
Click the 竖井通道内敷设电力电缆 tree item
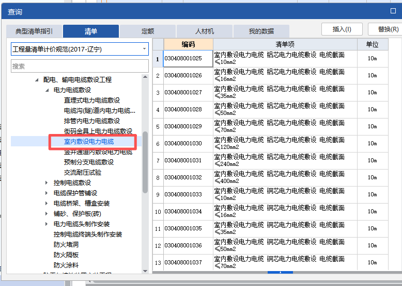click(x=98, y=152)
